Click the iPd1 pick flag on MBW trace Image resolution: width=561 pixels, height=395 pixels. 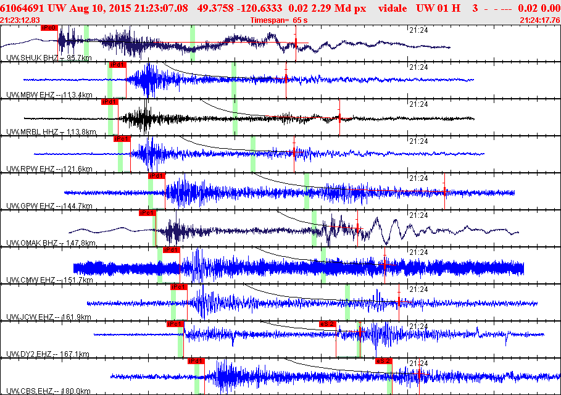(x=117, y=65)
